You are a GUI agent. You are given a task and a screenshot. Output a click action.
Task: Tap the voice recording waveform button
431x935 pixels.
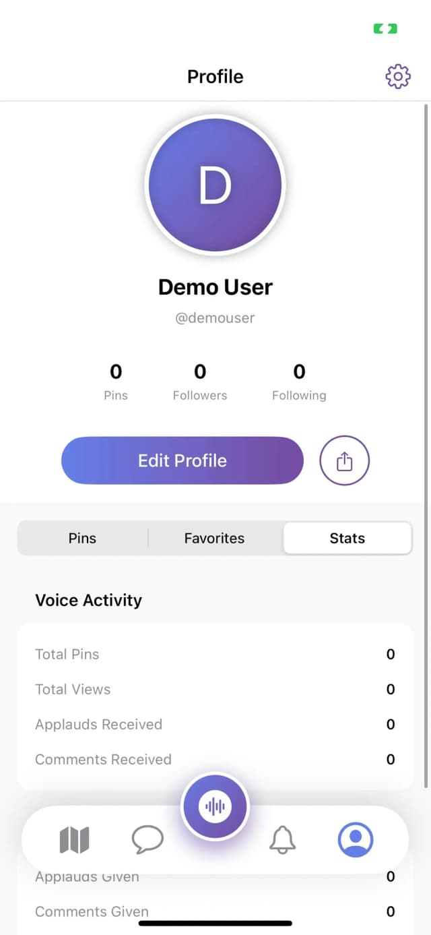point(215,806)
